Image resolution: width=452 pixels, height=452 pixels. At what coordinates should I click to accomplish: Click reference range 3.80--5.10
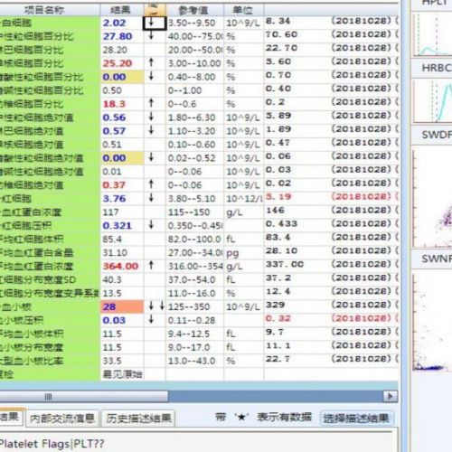click(192, 199)
